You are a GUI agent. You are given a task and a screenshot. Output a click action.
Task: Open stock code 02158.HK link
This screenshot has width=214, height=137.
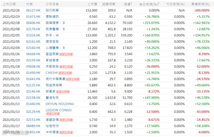coord(33,98)
